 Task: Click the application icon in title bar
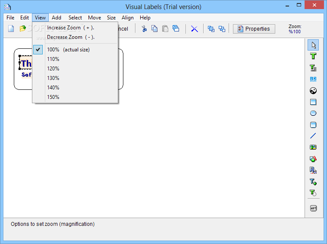(x=7, y=7)
